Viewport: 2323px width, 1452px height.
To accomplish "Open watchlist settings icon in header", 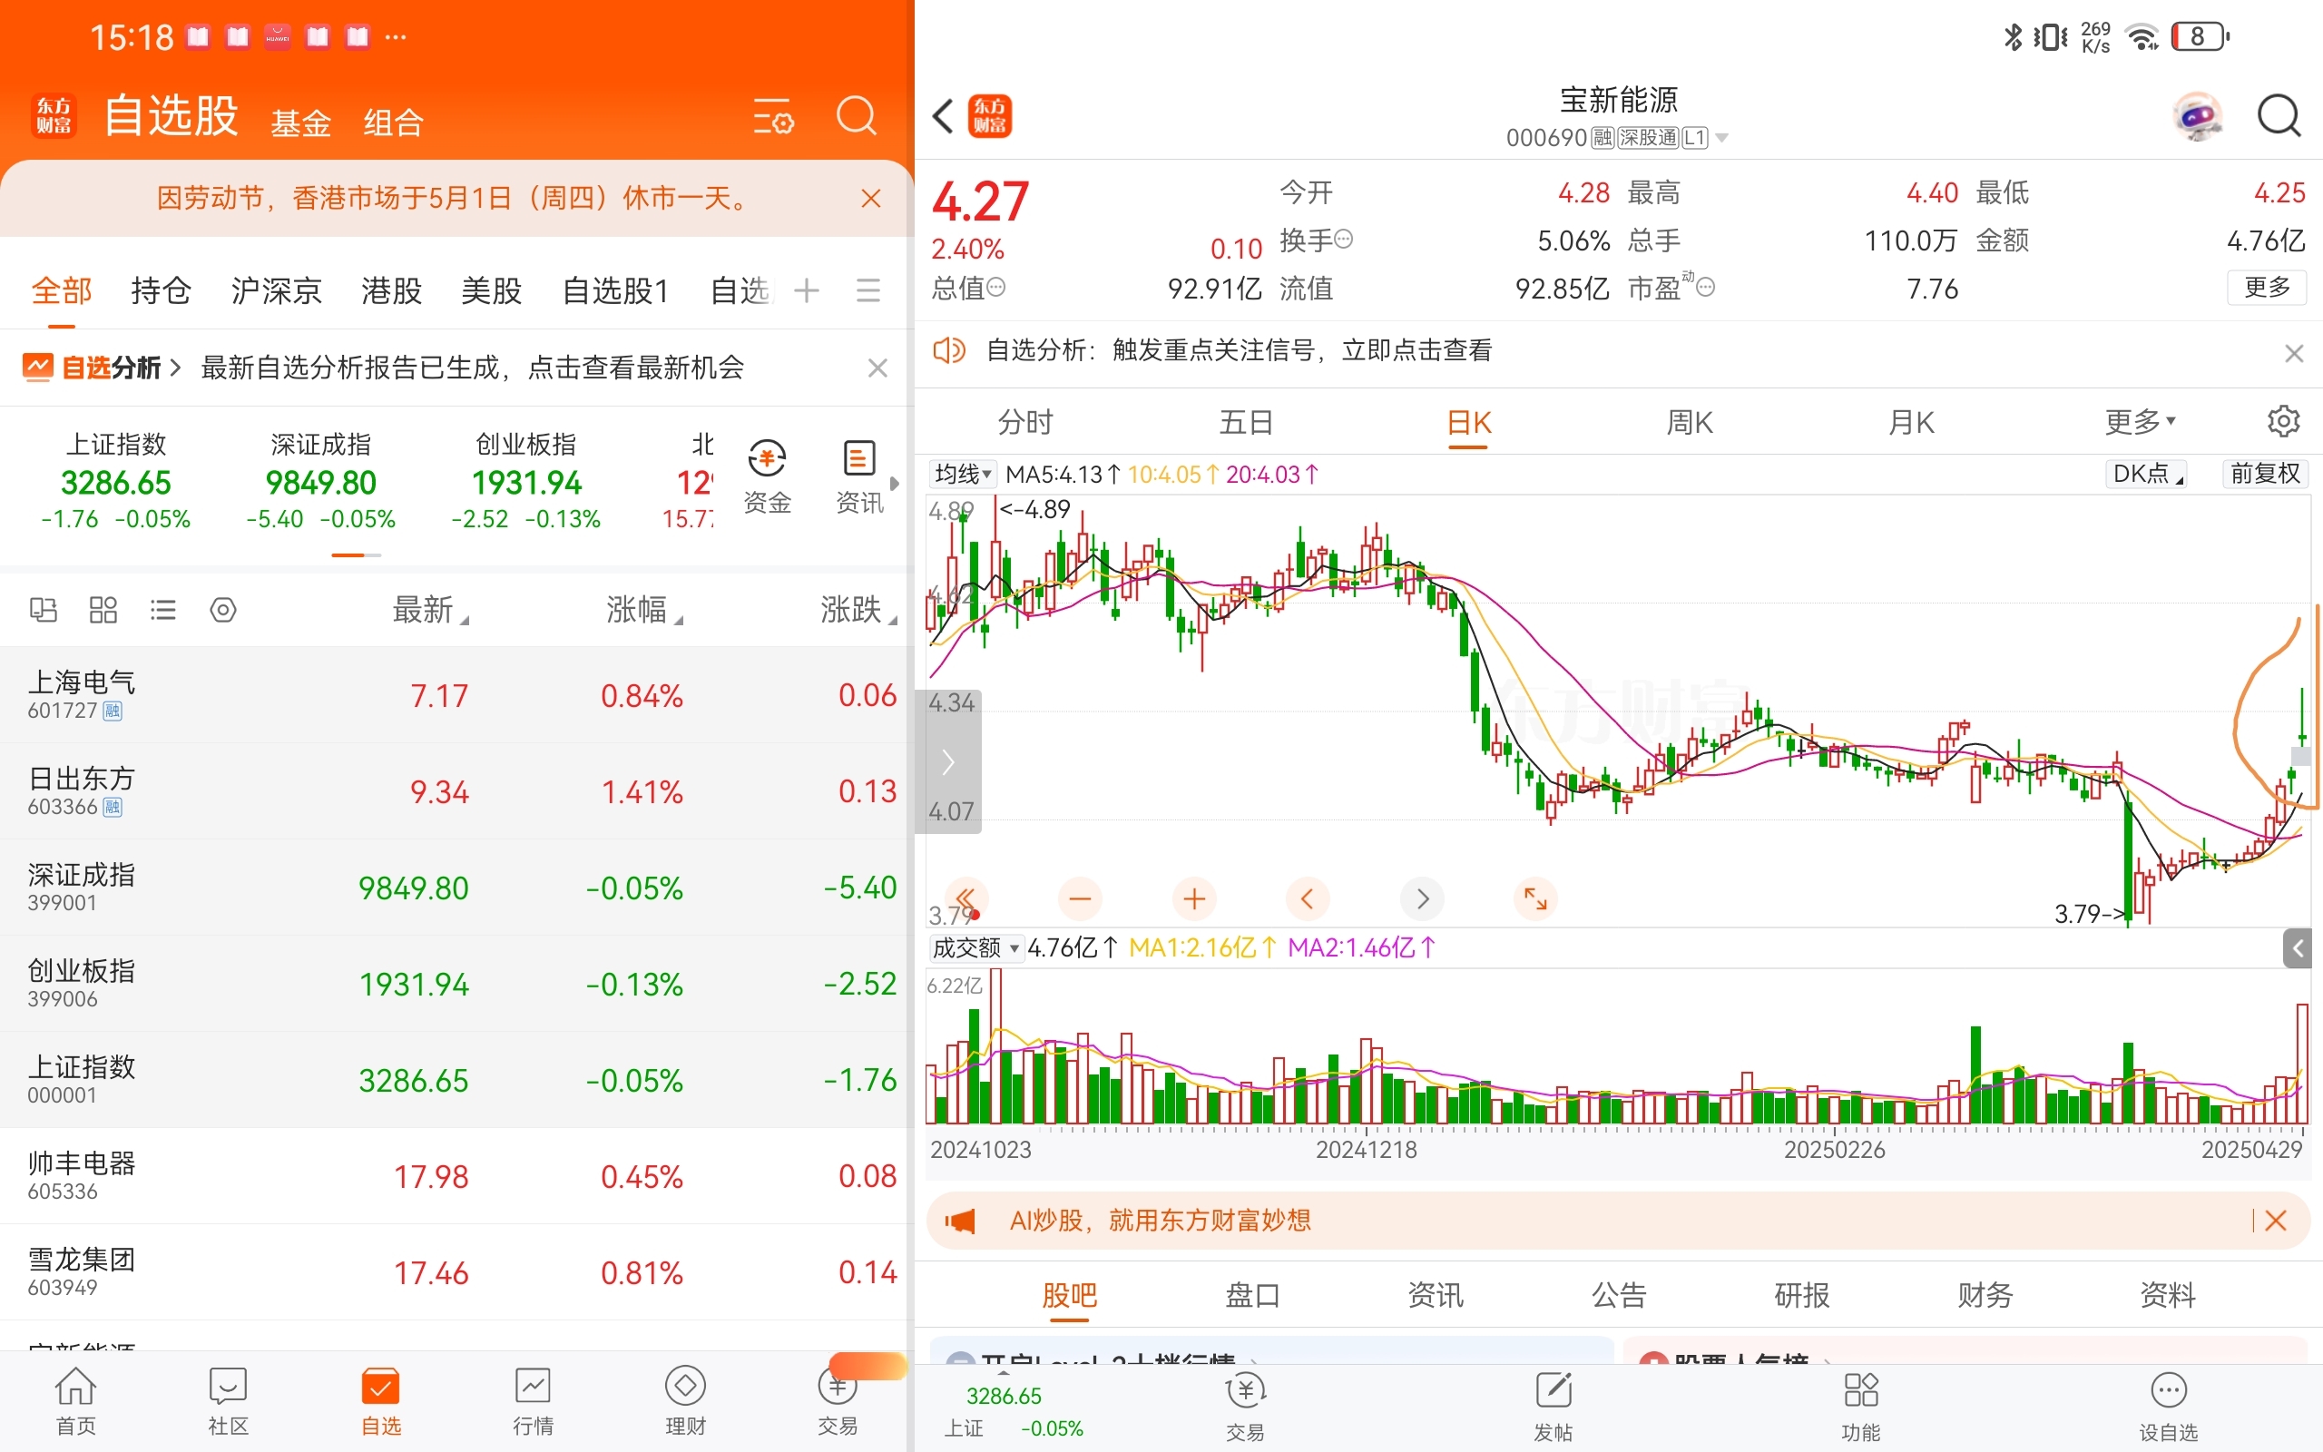I will coord(773,116).
